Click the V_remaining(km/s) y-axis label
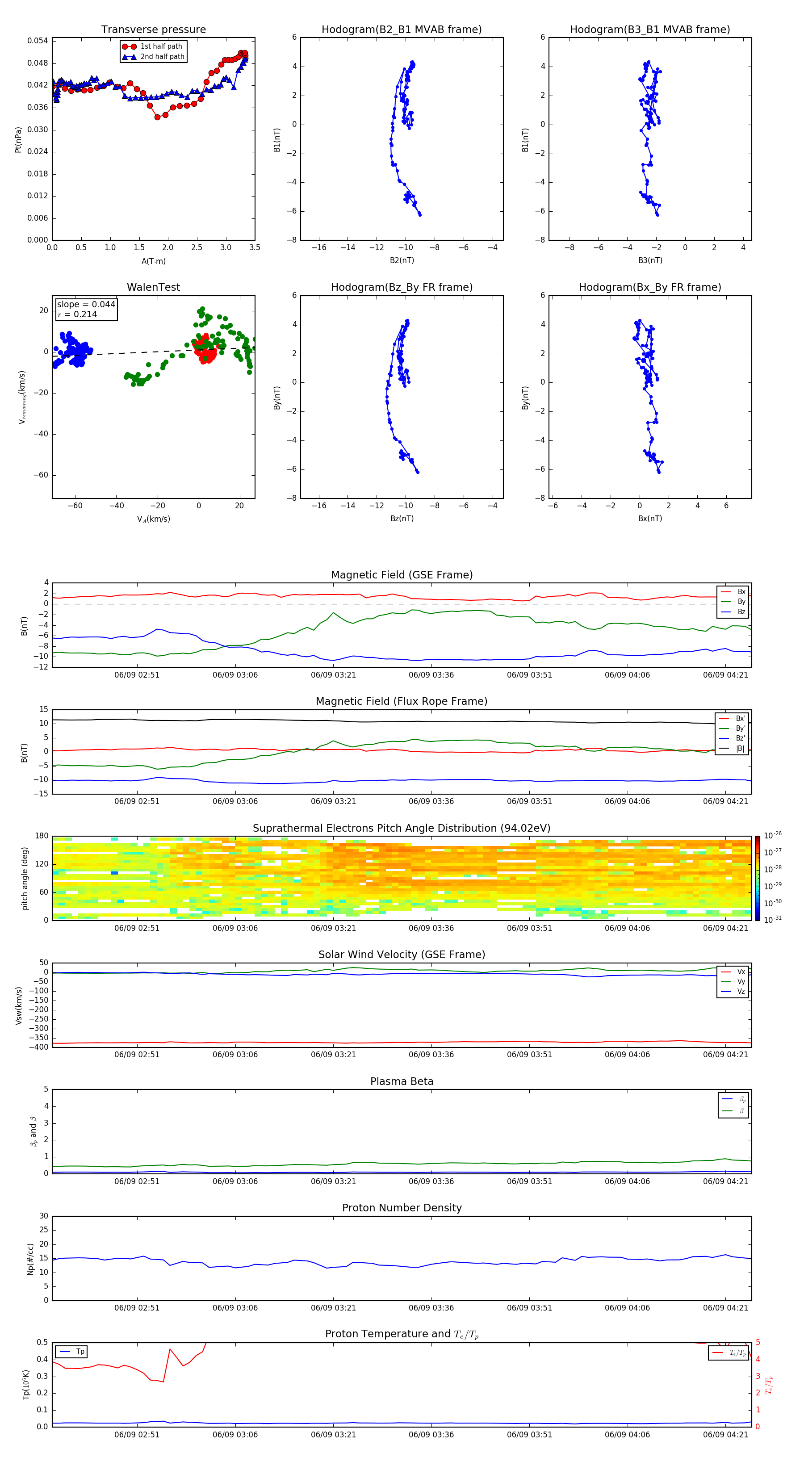Screen dimensions: 804x1474 [x=22, y=397]
